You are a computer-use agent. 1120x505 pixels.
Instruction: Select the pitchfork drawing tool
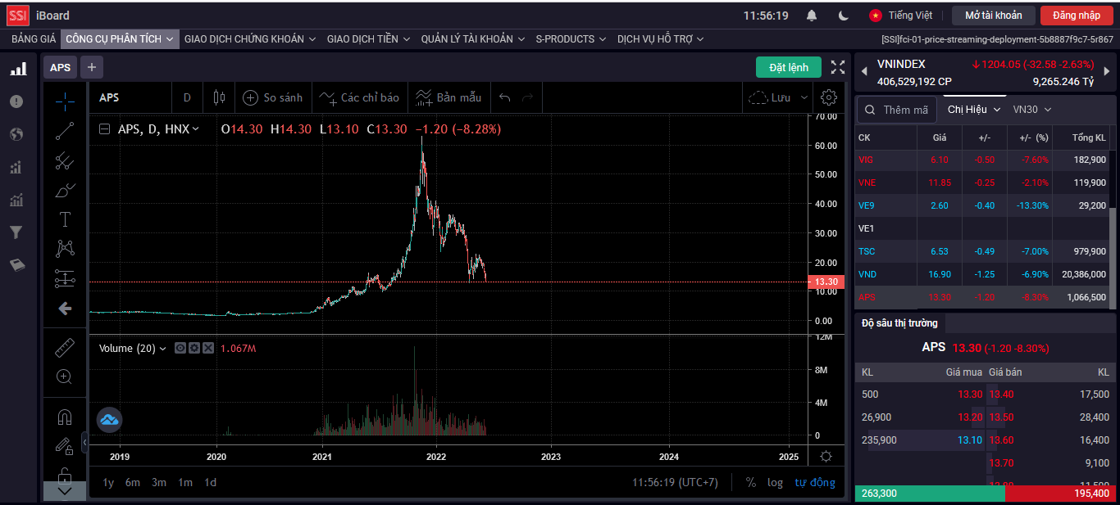click(x=65, y=160)
